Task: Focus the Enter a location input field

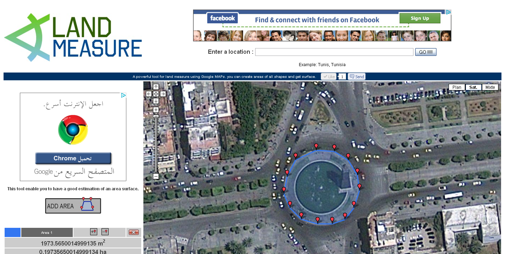Action: point(334,52)
